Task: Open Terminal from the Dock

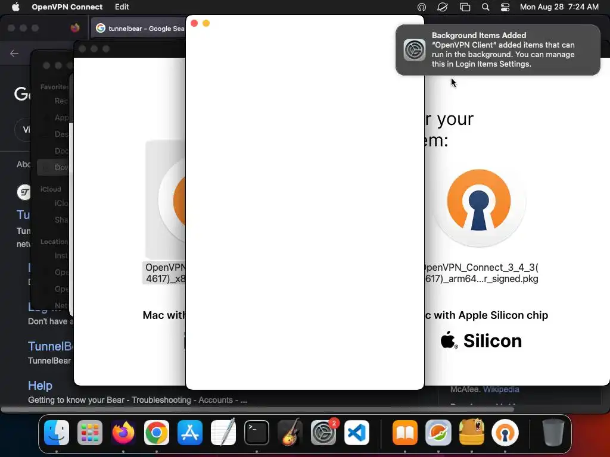Action: (257, 433)
